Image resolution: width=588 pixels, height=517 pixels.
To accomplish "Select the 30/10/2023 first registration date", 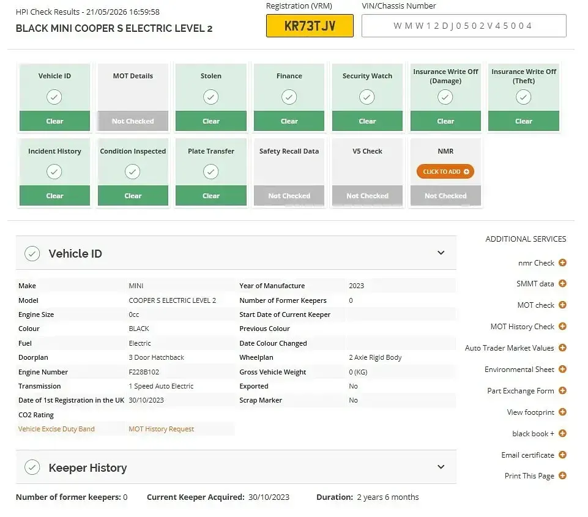I will tap(146, 400).
